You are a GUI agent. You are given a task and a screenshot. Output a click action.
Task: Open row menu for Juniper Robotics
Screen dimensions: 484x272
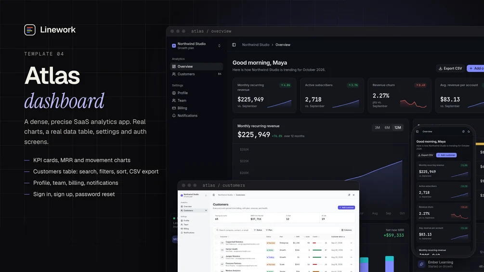click(x=351, y=257)
